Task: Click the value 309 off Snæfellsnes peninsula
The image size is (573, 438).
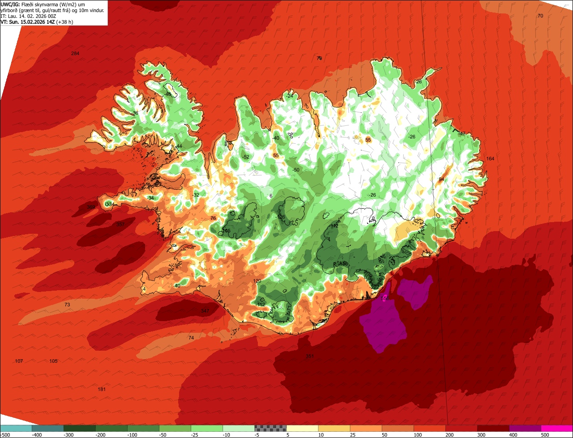Action: 91,207
